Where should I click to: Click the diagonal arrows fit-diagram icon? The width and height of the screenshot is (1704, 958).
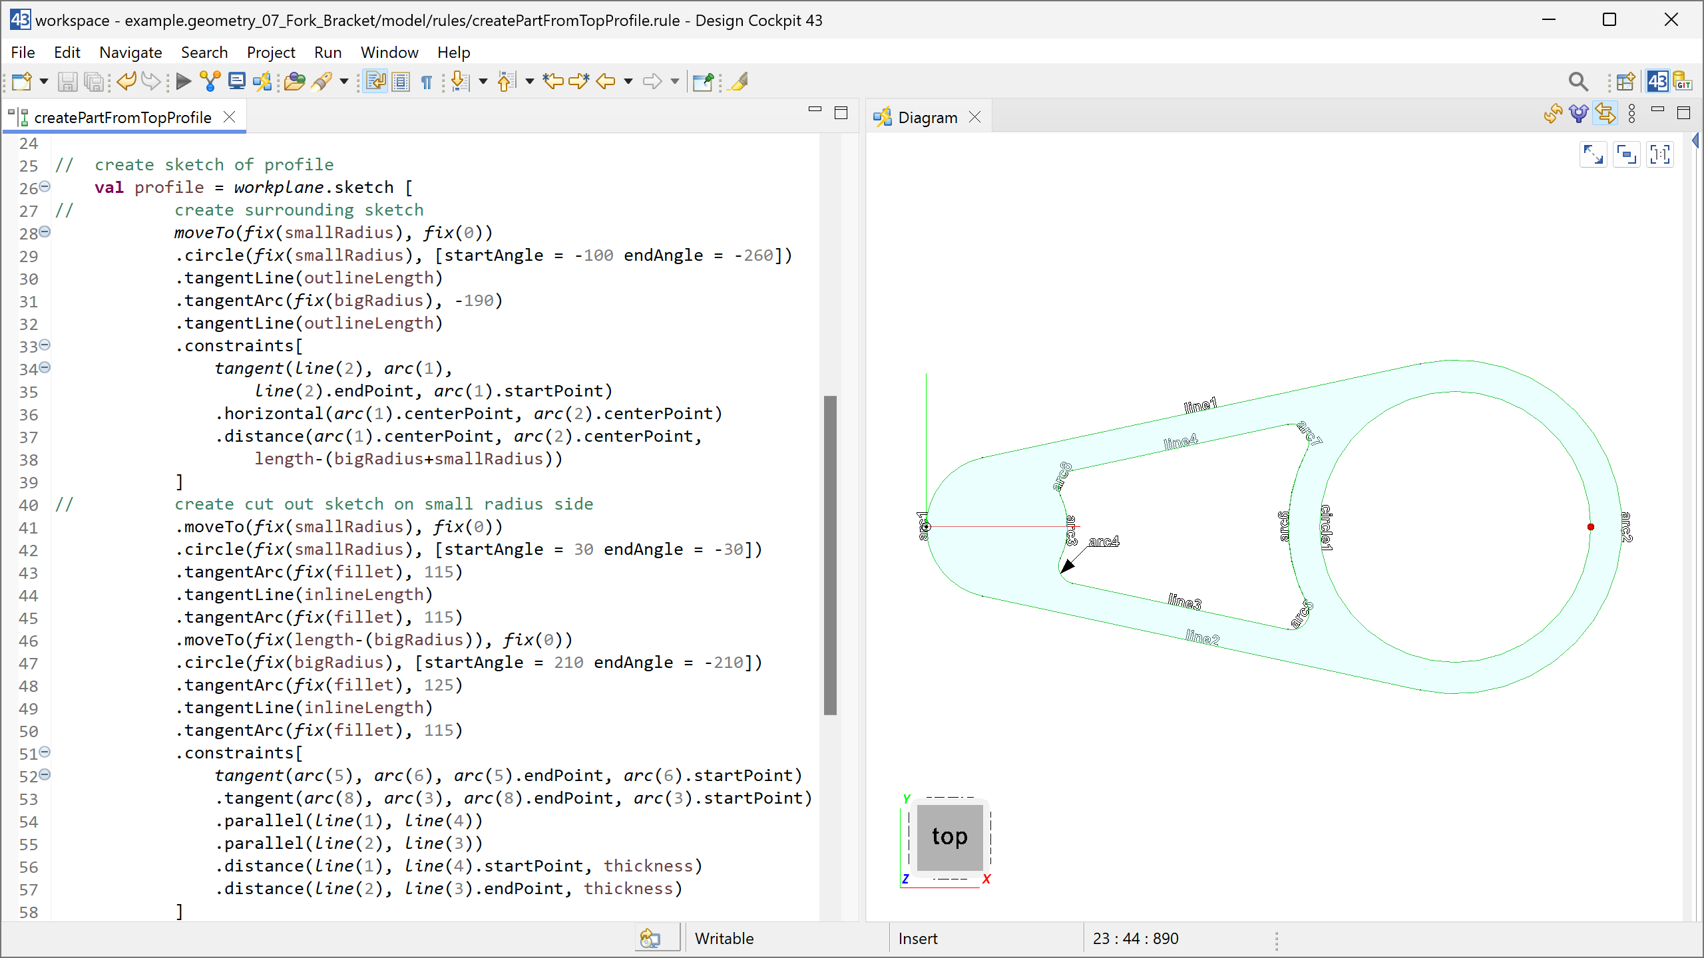(x=1593, y=155)
